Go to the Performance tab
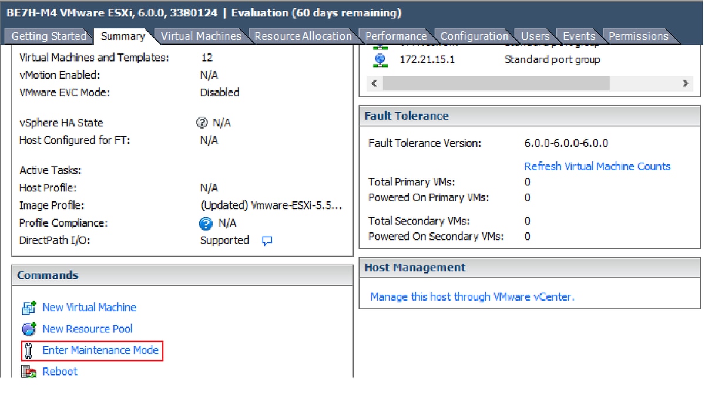This screenshot has width=705, height=415. click(x=396, y=36)
